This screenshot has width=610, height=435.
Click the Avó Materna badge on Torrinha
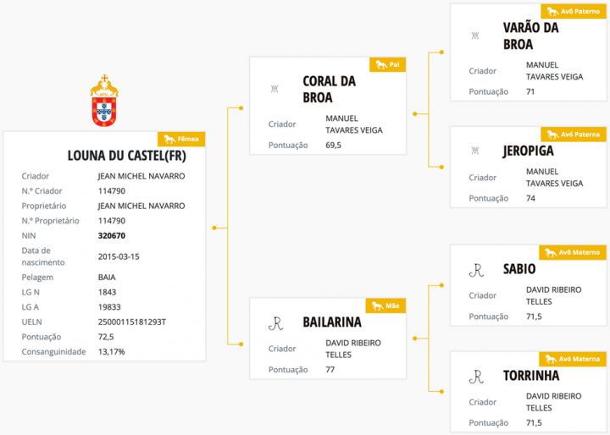click(x=572, y=359)
